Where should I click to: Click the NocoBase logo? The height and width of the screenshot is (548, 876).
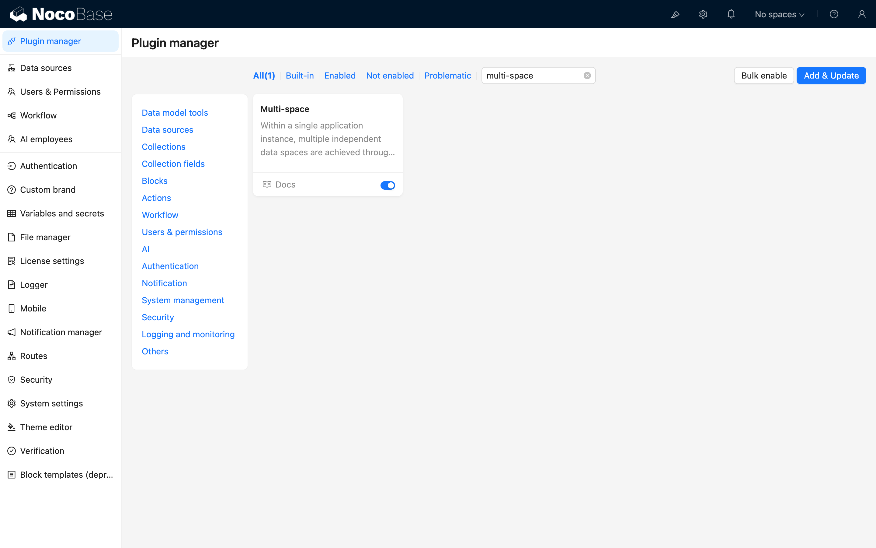(x=61, y=14)
